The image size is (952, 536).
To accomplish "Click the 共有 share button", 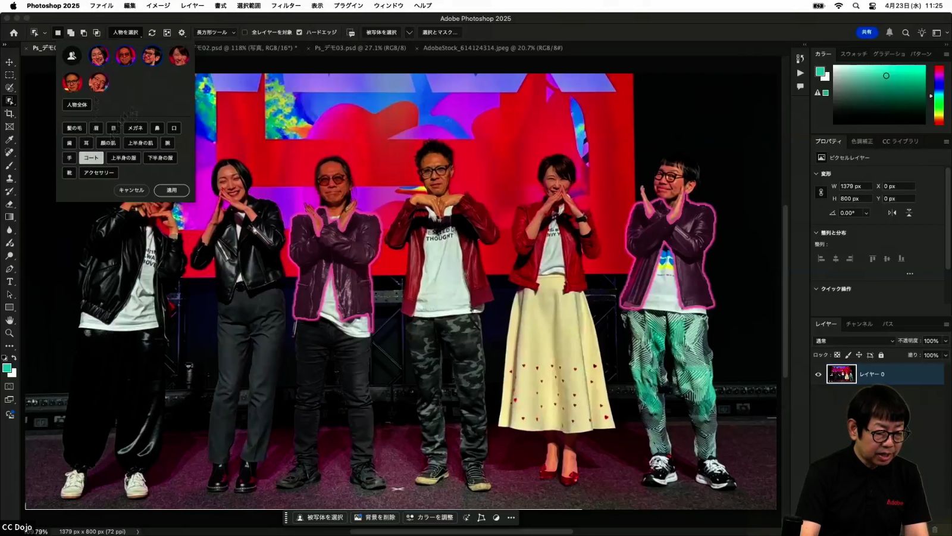I will pyautogui.click(x=867, y=33).
